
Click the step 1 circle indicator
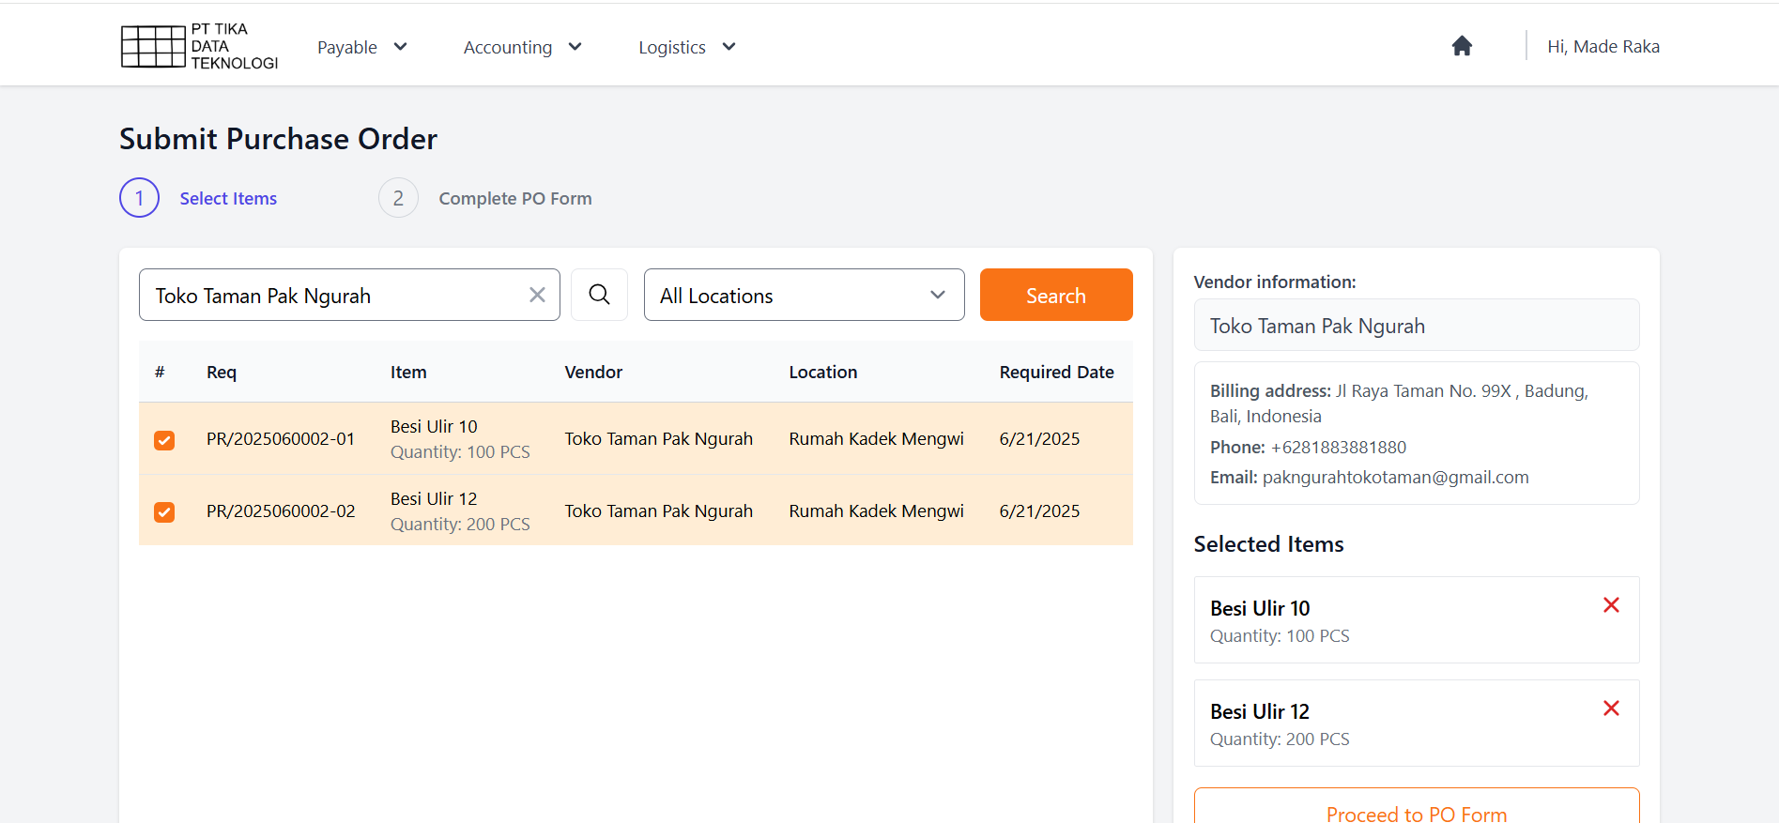pyautogui.click(x=139, y=198)
